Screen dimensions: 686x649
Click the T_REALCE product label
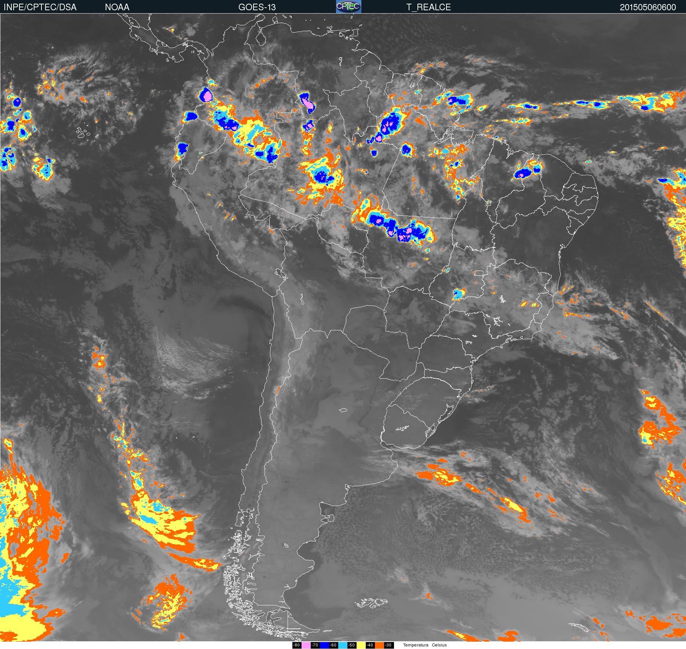point(428,7)
